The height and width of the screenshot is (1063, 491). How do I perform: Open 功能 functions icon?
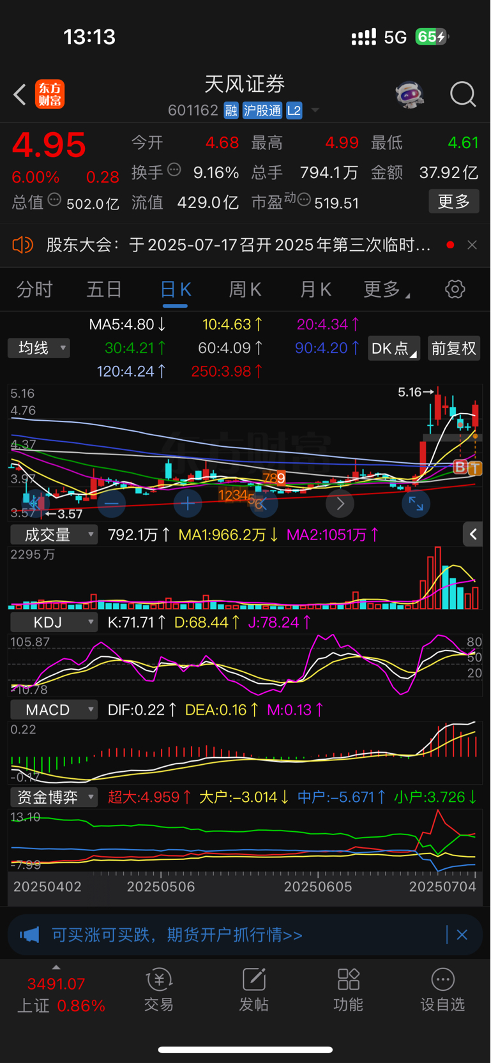coord(348,990)
